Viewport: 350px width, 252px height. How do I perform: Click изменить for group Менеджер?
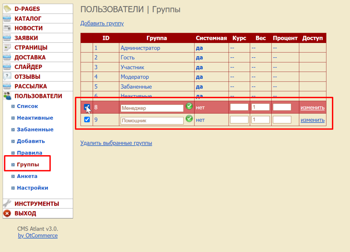pos(312,107)
